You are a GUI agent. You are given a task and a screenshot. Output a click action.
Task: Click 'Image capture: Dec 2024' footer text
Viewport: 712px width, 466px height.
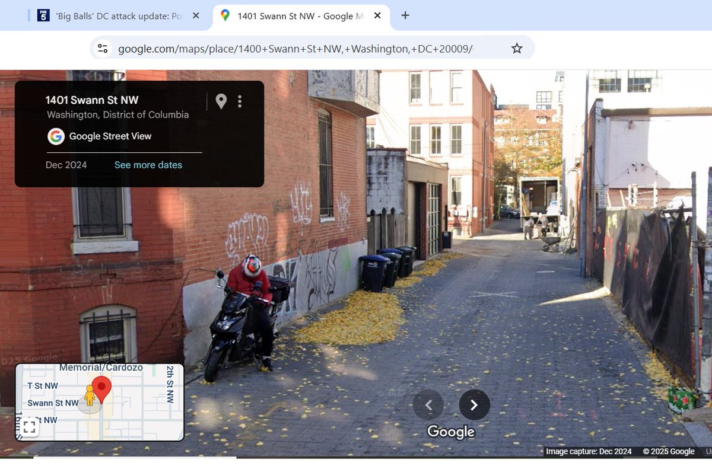pos(589,452)
